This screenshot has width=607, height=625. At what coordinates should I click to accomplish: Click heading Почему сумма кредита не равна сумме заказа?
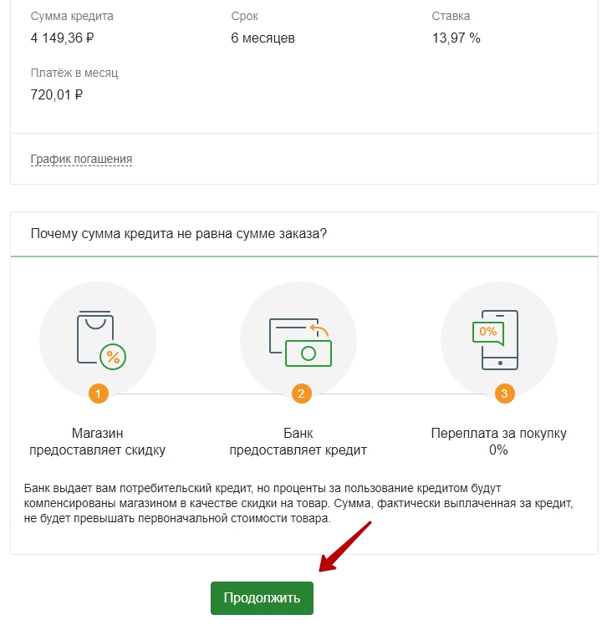179,234
